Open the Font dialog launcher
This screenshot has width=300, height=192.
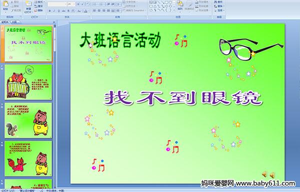[89, 17]
